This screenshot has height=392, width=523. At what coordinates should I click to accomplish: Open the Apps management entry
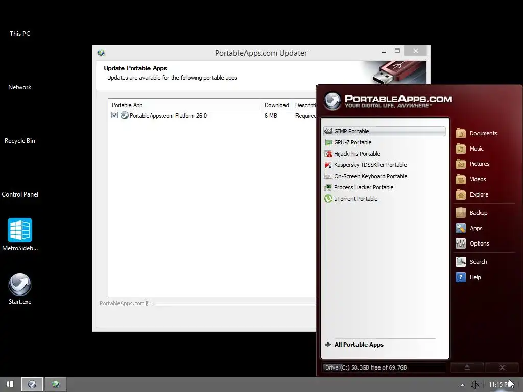point(469,228)
